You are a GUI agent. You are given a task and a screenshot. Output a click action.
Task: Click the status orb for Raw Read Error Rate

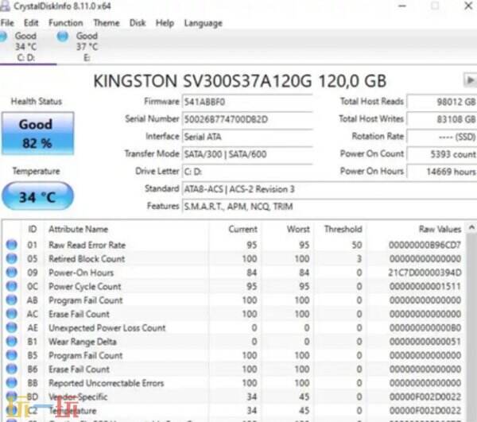pyautogui.click(x=12, y=245)
